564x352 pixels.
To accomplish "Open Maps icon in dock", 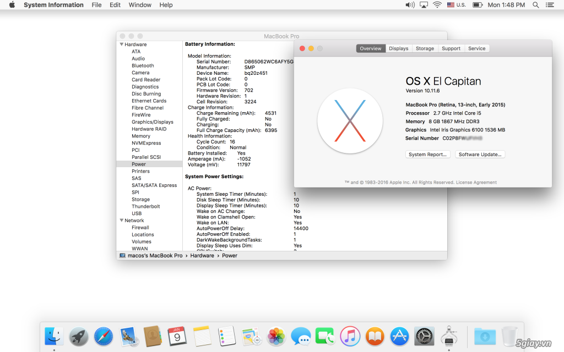I will (251, 337).
